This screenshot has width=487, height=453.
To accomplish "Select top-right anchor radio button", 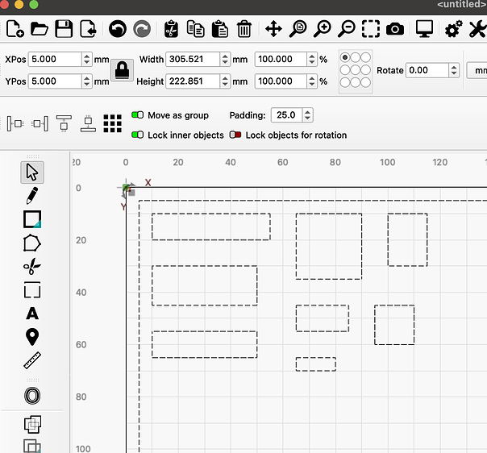I will pyautogui.click(x=366, y=57).
